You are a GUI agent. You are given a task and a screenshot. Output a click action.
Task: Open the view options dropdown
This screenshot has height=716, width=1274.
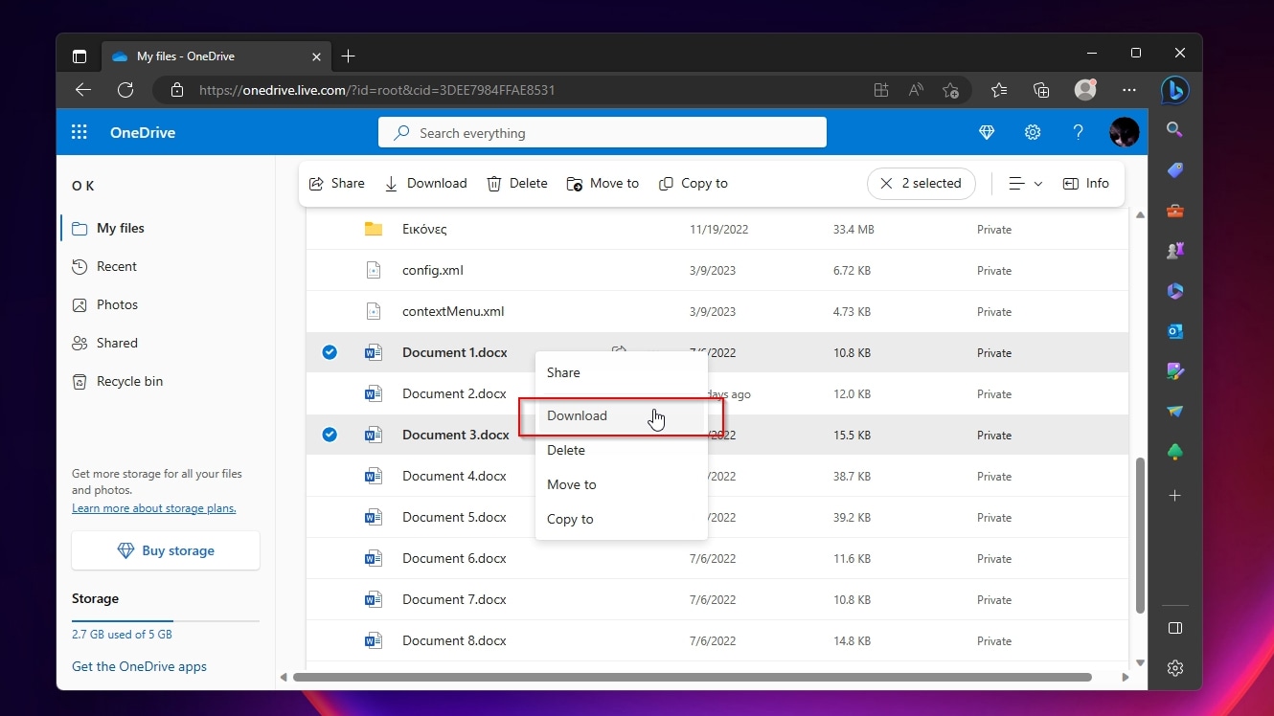point(1025,184)
